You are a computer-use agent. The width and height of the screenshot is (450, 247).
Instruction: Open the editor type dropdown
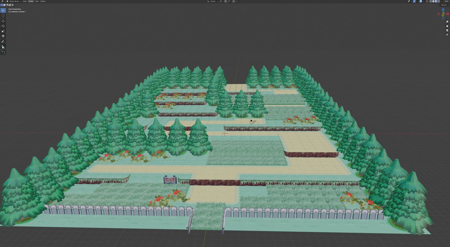tap(2, 1)
